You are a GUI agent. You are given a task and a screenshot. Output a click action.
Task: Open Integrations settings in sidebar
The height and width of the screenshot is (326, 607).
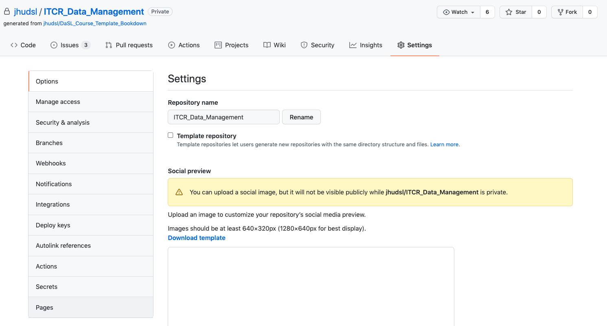click(x=91, y=205)
